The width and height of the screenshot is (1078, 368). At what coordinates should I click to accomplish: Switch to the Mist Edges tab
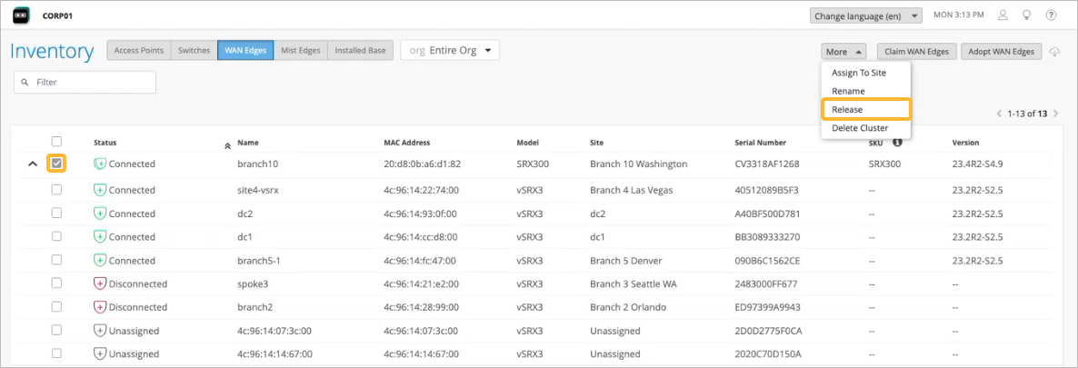coord(301,50)
